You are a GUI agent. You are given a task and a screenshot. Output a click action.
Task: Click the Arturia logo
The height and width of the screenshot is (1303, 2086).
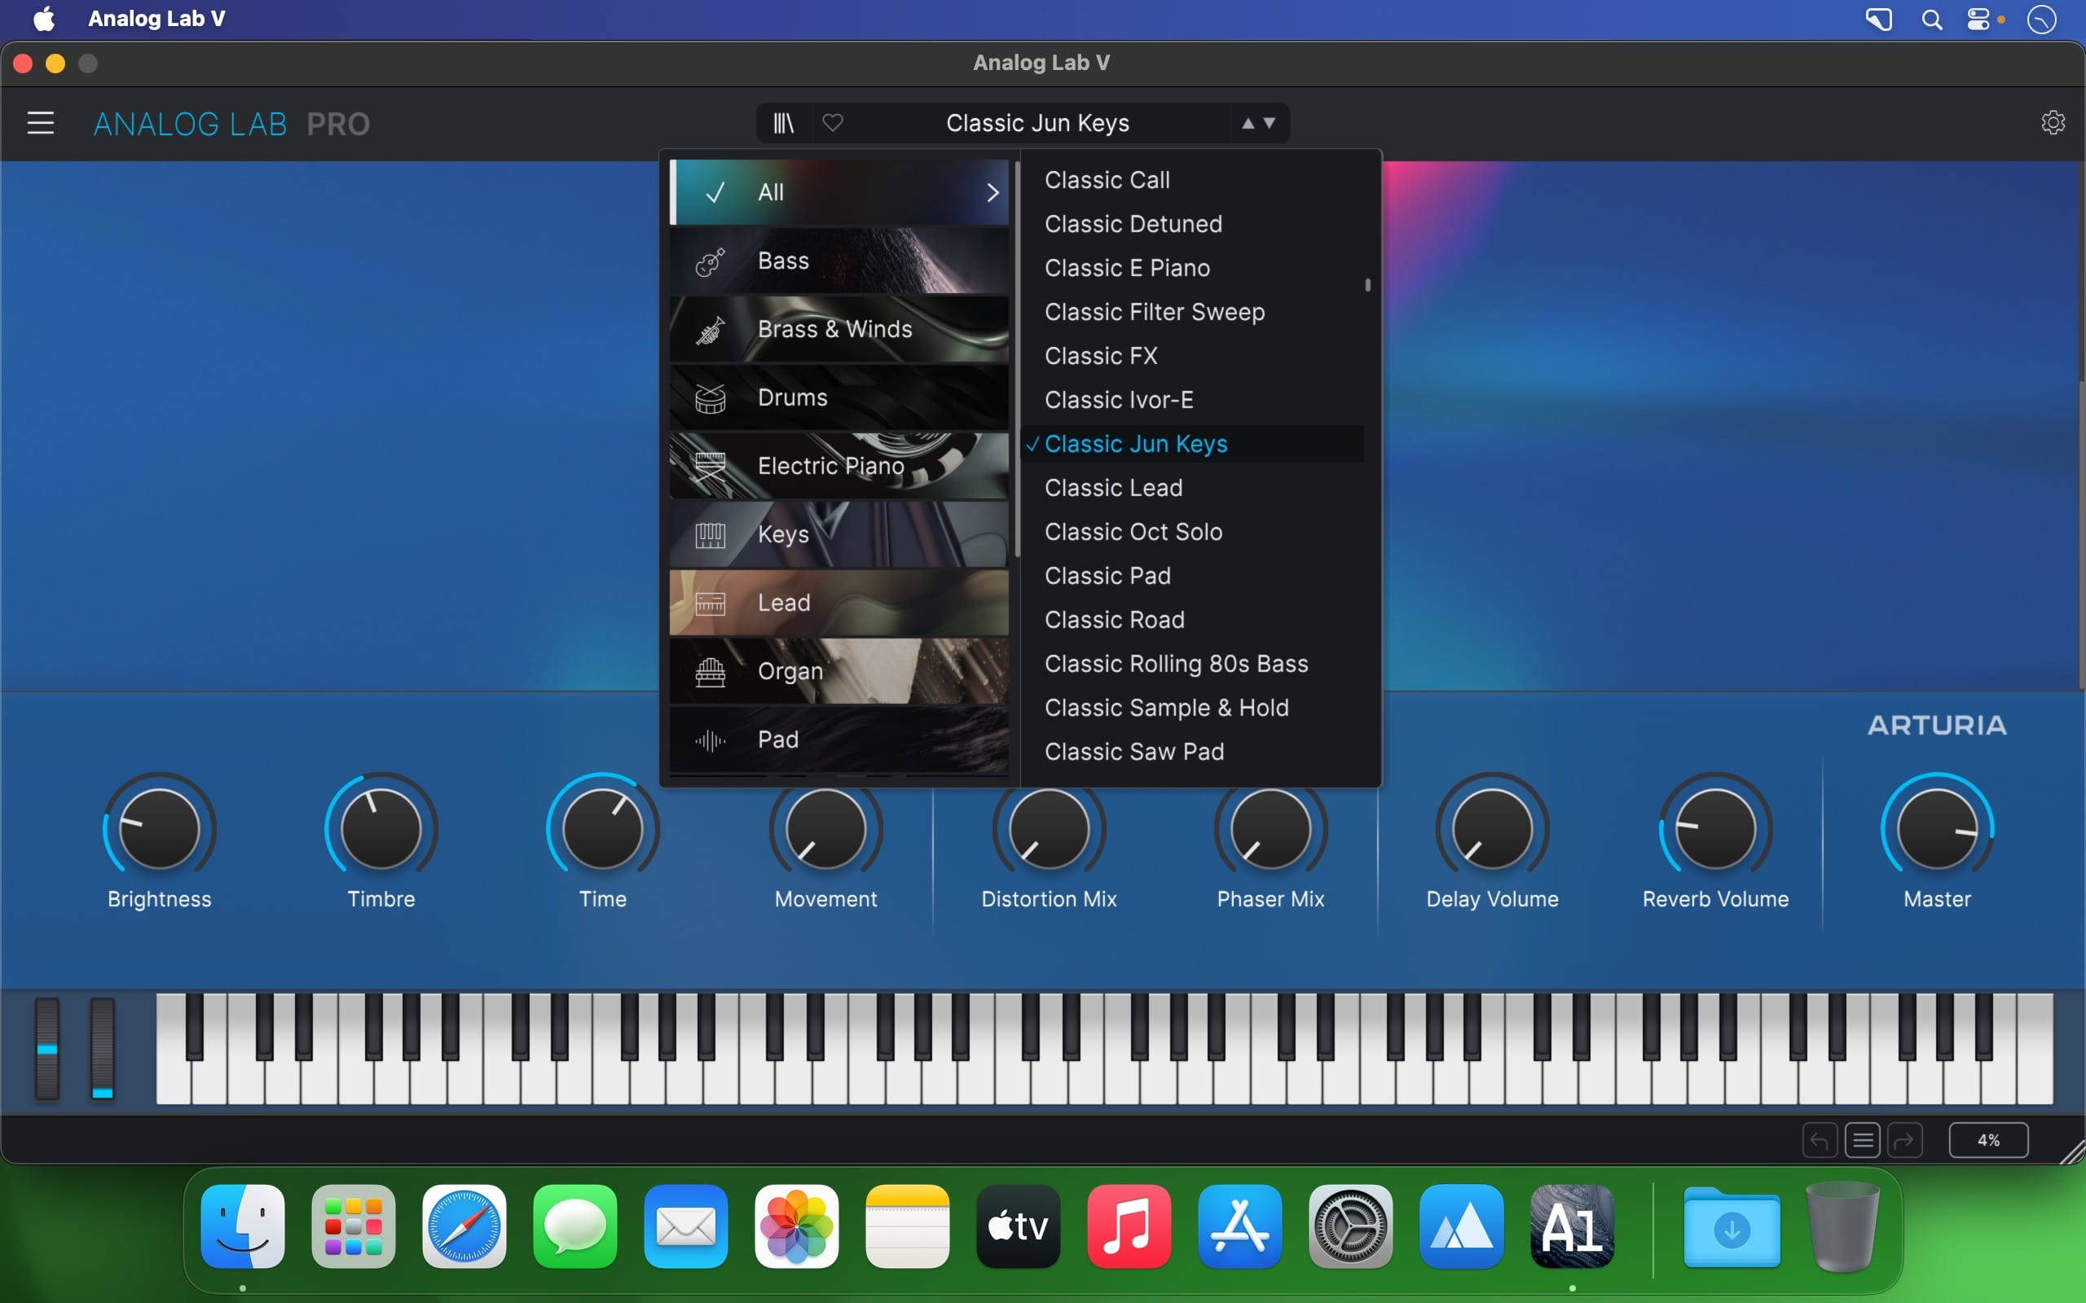1937,726
